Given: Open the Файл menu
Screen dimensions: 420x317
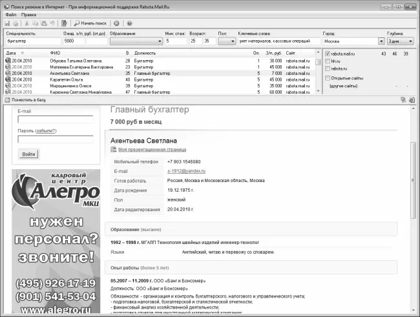Looking at the screenshot, I should 9,13.
